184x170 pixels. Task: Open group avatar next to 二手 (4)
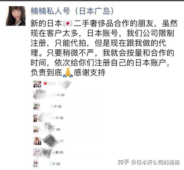[37, 118]
